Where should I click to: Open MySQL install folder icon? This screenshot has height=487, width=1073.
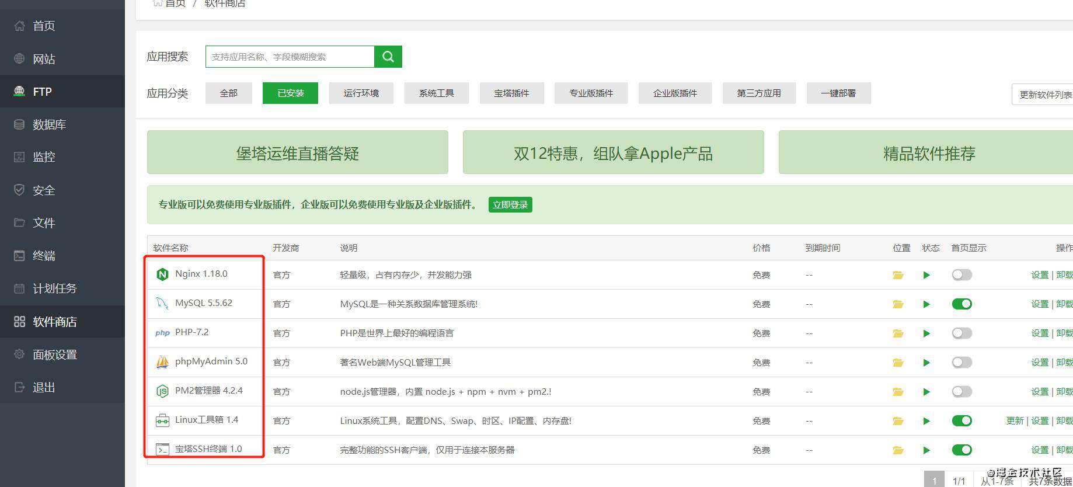coord(898,304)
